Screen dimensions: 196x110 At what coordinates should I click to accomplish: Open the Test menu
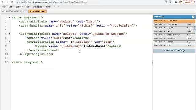[x=28, y=7]
